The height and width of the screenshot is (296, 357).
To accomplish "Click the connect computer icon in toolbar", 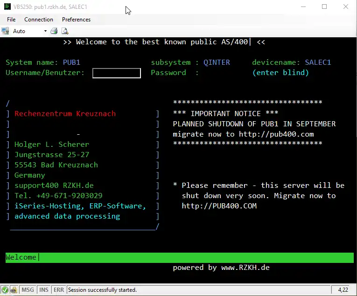I will click(x=5, y=31).
